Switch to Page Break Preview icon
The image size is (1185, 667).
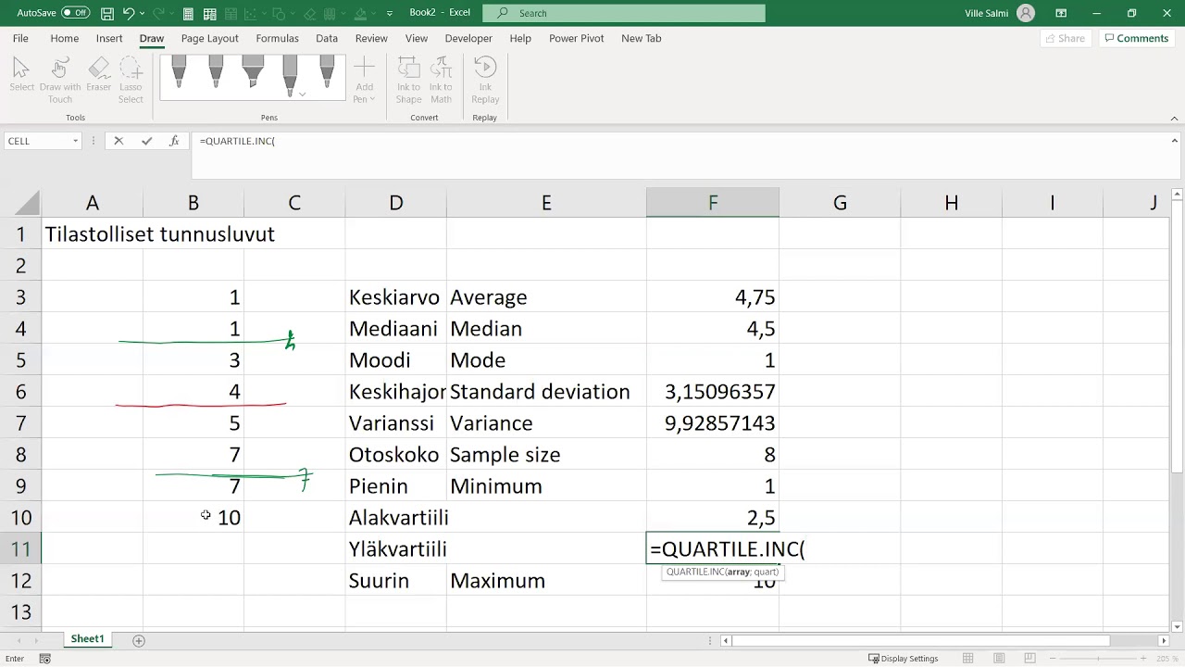coord(1029,659)
